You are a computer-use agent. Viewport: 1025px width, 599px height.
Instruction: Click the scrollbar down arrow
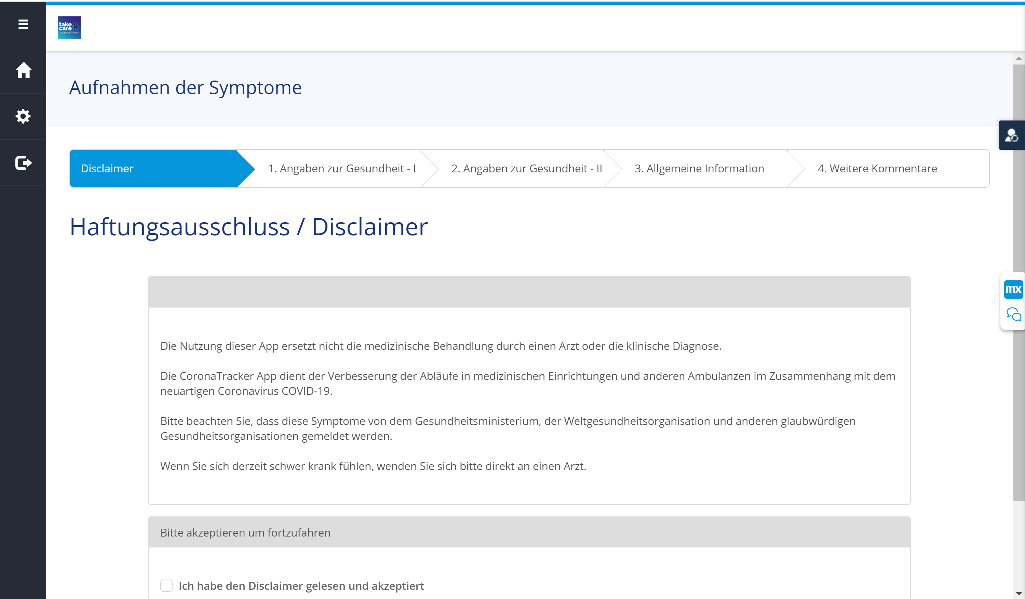click(1019, 593)
